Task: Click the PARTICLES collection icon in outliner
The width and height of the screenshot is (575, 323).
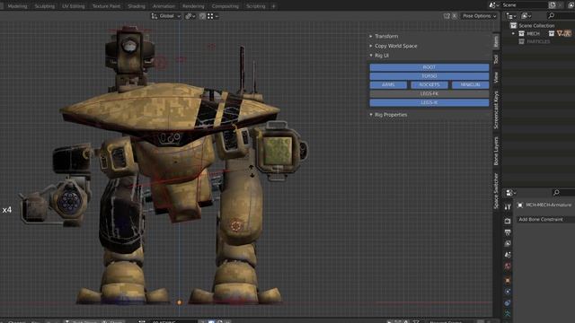Action: click(521, 41)
